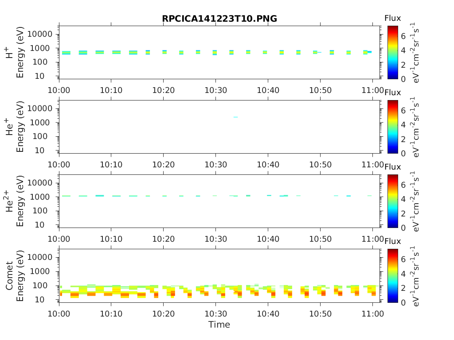
Task: Click the 10:30 tick under the Comet panel
Action: pyautogui.click(x=215, y=313)
